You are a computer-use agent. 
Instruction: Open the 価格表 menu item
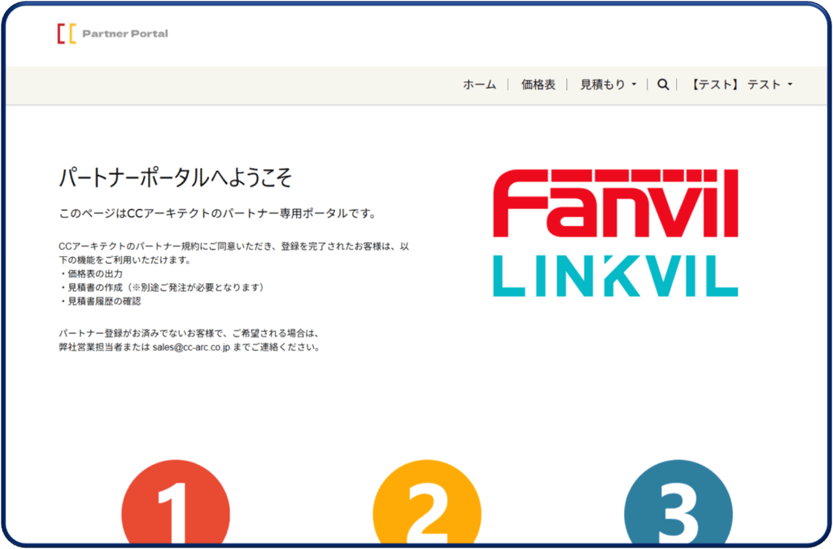[x=539, y=85]
